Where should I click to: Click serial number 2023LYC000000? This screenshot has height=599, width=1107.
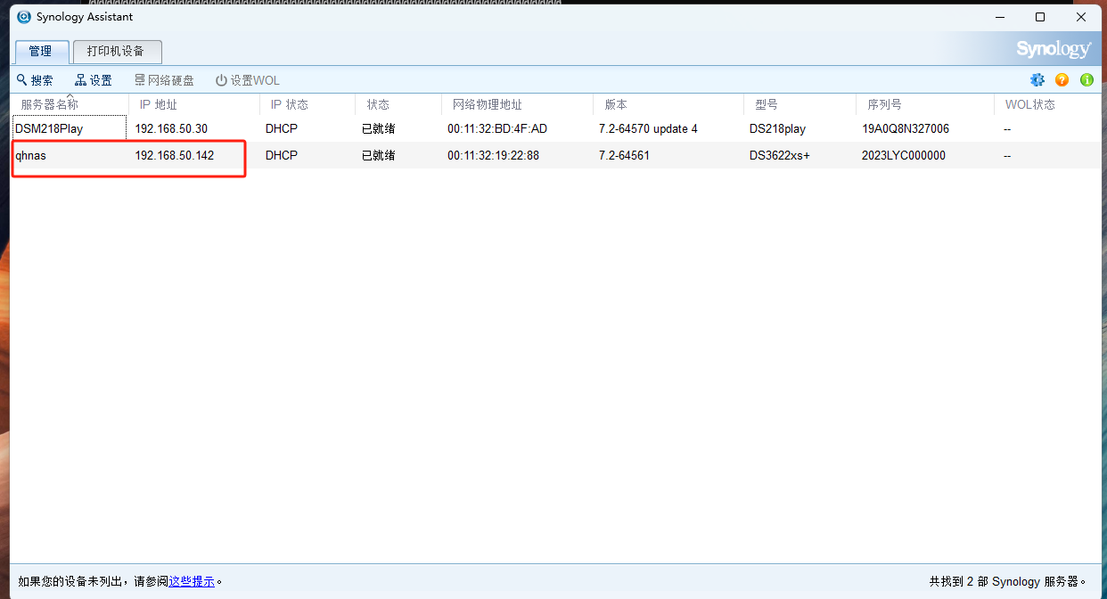(x=904, y=155)
